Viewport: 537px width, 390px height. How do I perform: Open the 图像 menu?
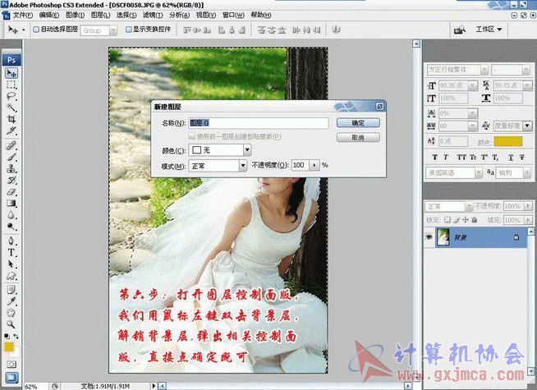(75, 15)
